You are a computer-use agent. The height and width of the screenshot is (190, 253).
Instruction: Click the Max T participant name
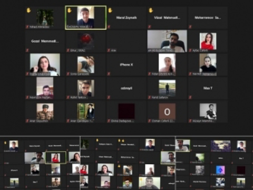(208, 88)
